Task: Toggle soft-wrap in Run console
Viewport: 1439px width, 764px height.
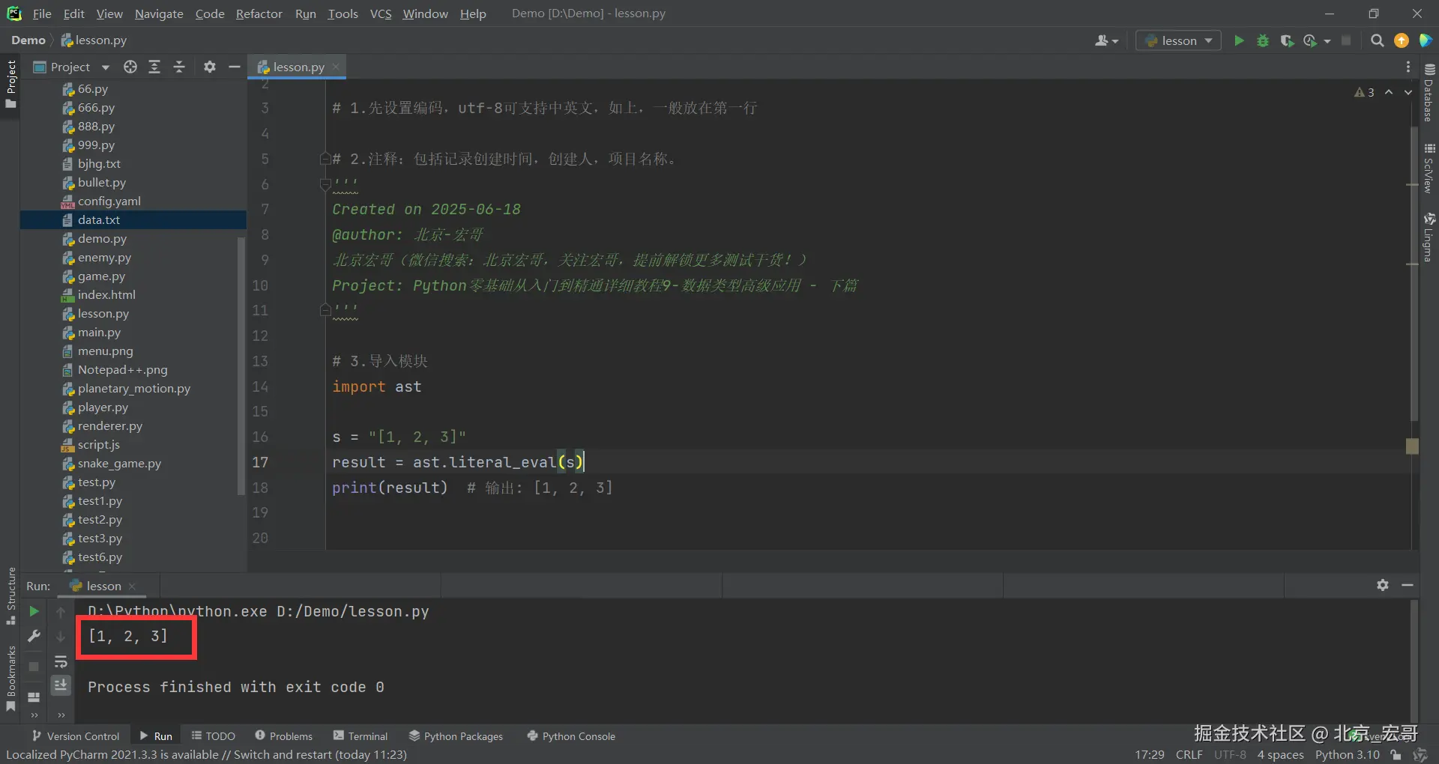Action: [61, 662]
